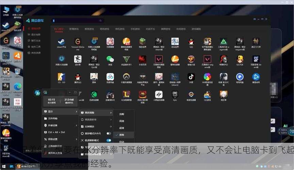294x170 pixels.
Task: Launch 暴雪战网 Battle.net icon
Action: [x=256, y=77]
